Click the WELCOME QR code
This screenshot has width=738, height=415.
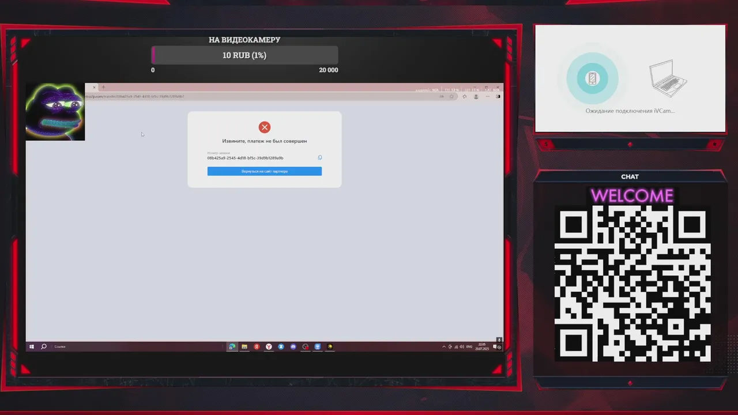tap(632, 284)
